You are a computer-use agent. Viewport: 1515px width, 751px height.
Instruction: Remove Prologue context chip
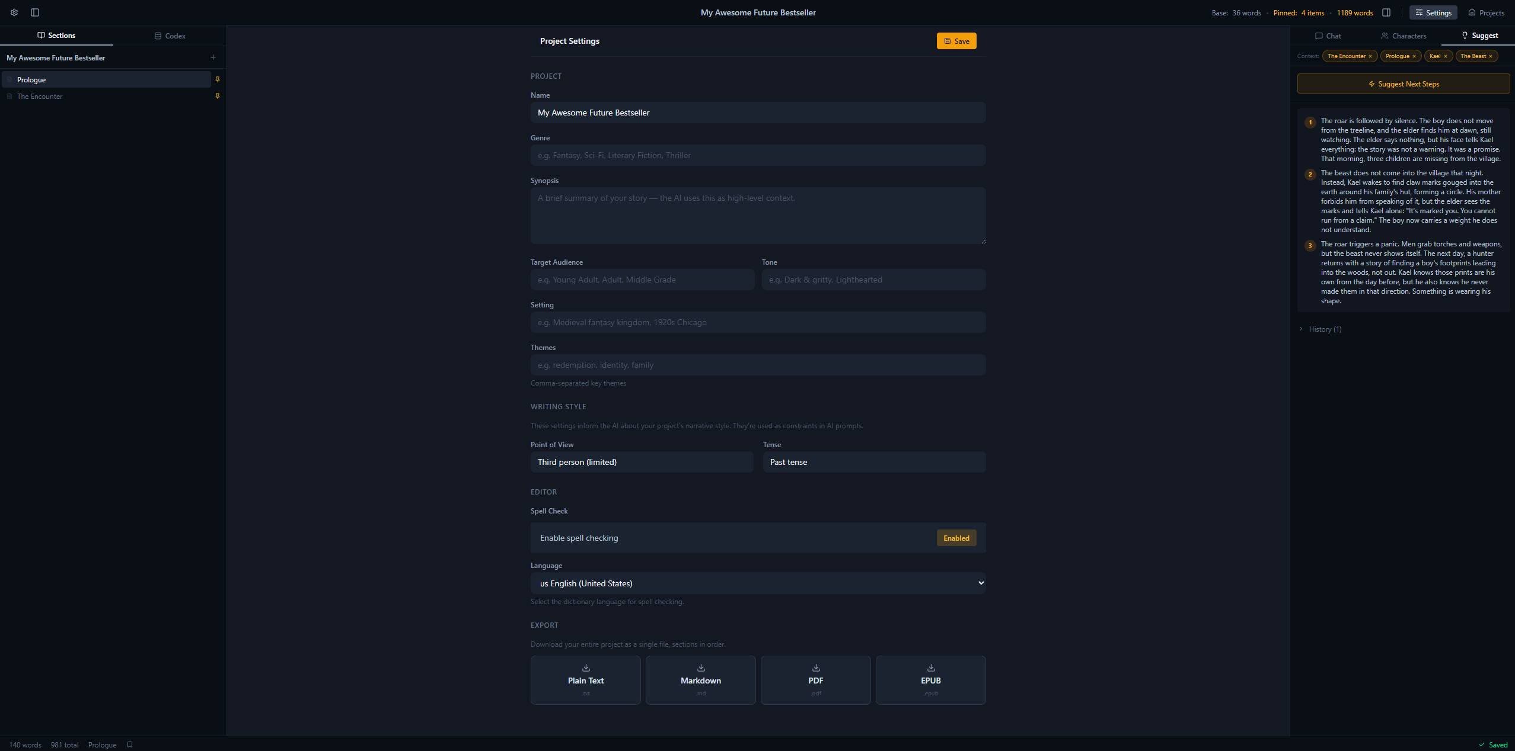click(x=1414, y=56)
